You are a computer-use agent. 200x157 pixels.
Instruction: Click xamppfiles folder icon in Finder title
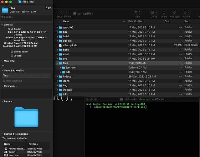pos(75,13)
